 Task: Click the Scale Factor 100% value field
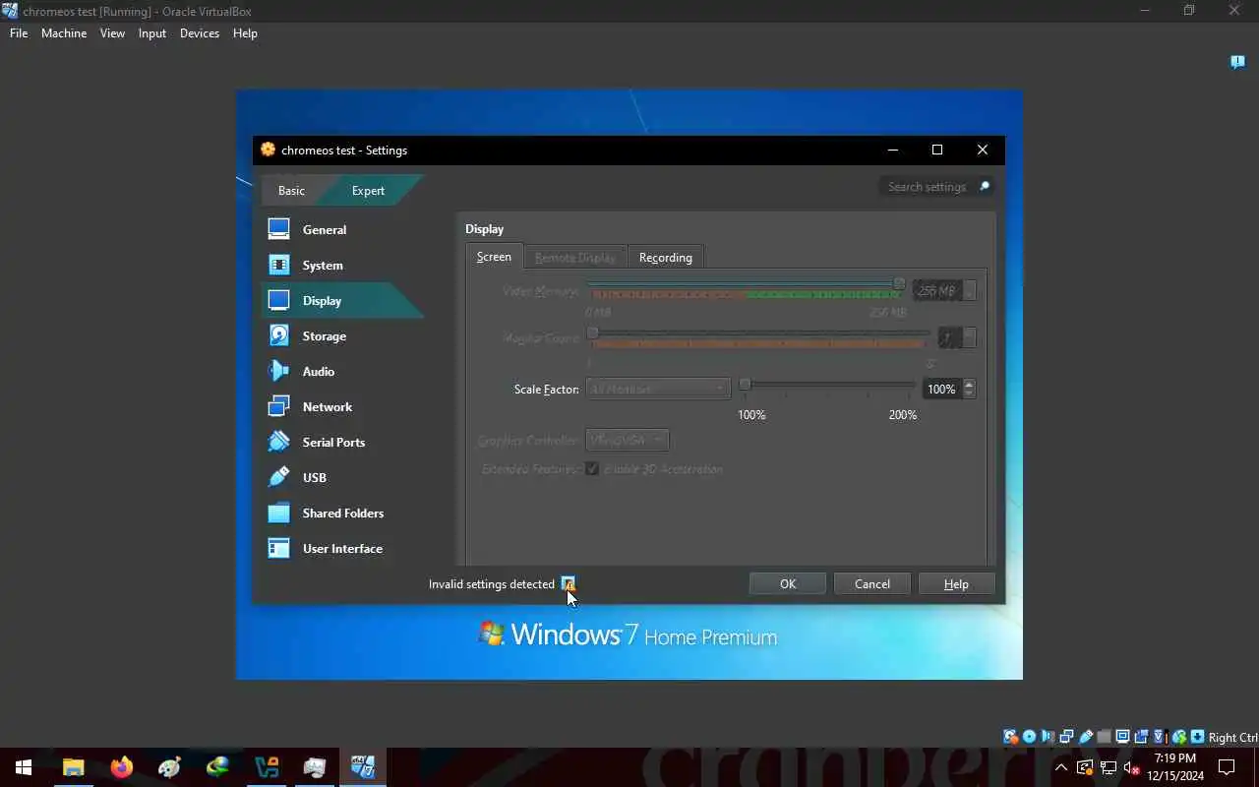pyautogui.click(x=942, y=389)
